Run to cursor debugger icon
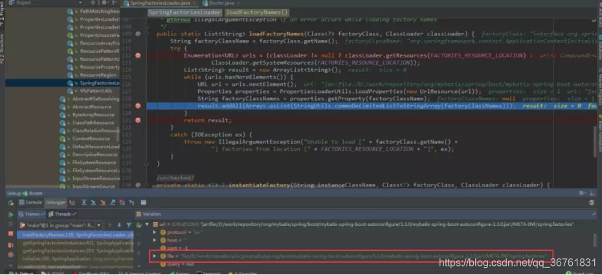The width and height of the screenshot is (602, 275). (131, 203)
